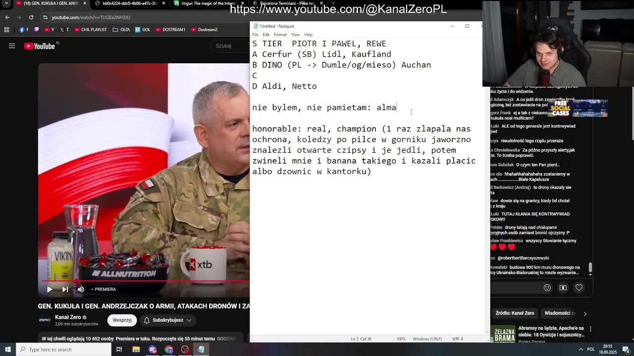Open Super Chat dollar icon
This screenshot has width=634, height=356.
coord(563,288)
